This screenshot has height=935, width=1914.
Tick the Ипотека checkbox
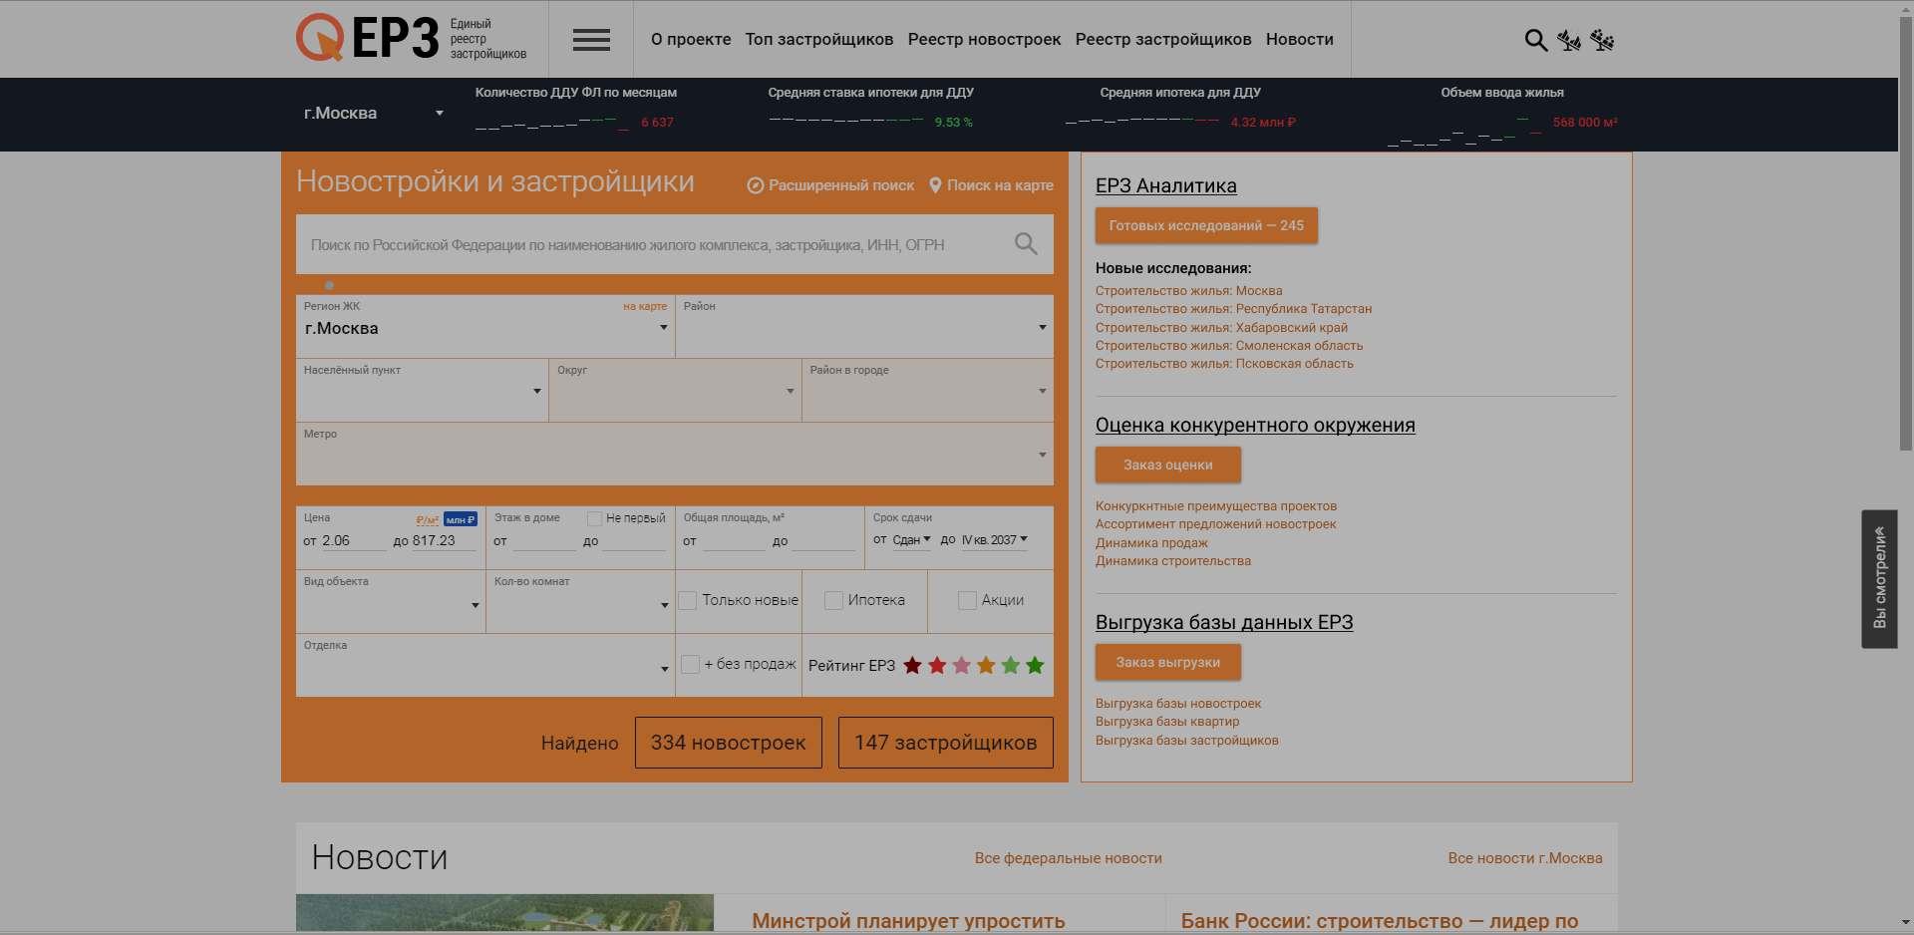834,600
